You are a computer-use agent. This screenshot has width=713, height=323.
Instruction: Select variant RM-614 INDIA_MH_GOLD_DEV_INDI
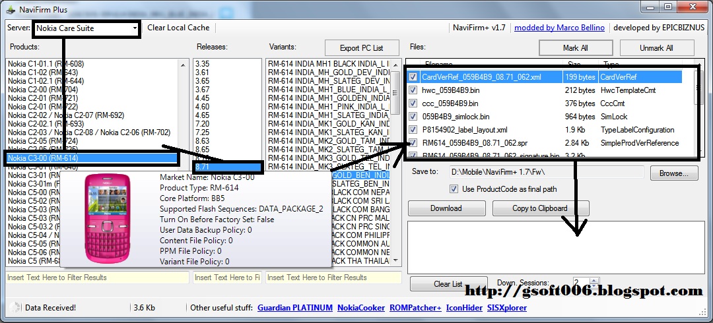click(328, 73)
